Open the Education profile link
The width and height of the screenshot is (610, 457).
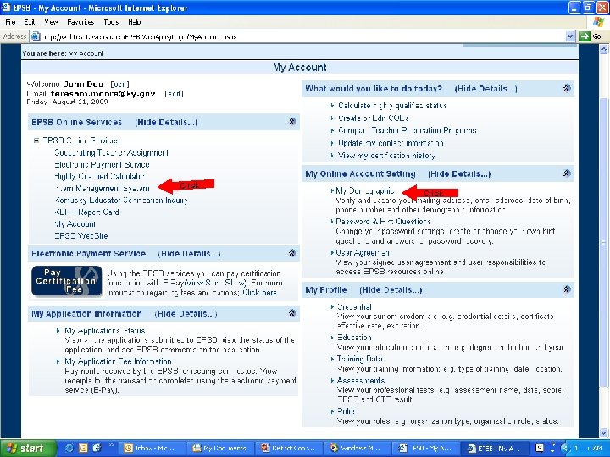(x=354, y=338)
